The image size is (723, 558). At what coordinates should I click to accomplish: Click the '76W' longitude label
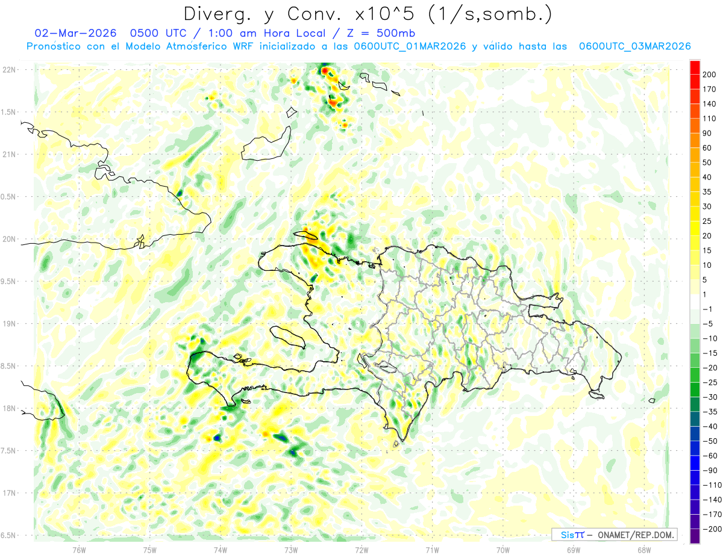[80, 549]
